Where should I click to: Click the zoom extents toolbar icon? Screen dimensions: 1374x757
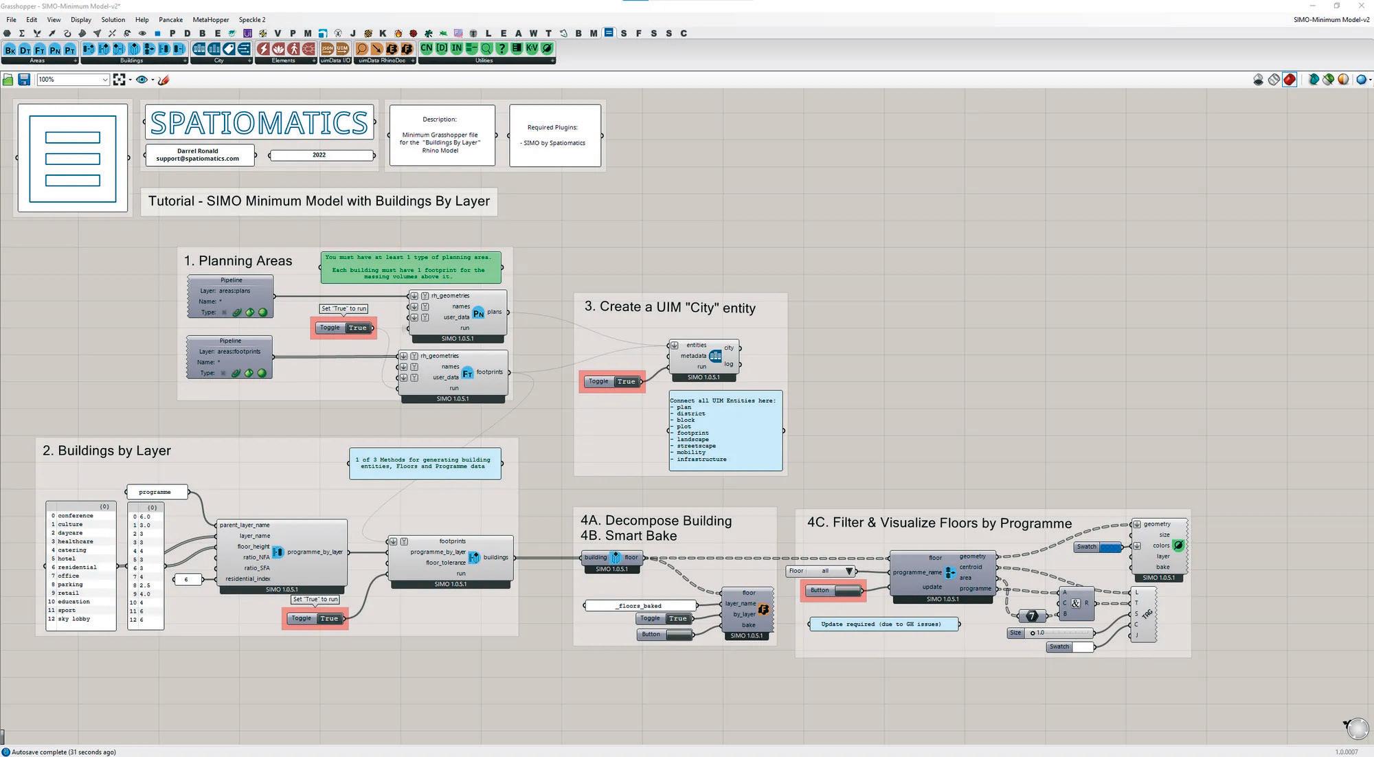click(x=120, y=80)
